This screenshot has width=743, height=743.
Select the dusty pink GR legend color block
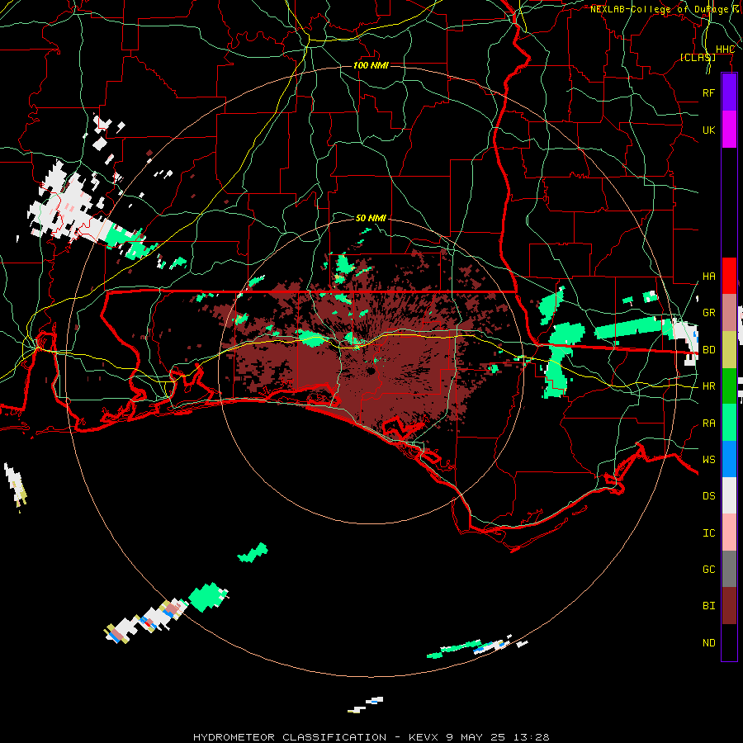point(729,312)
